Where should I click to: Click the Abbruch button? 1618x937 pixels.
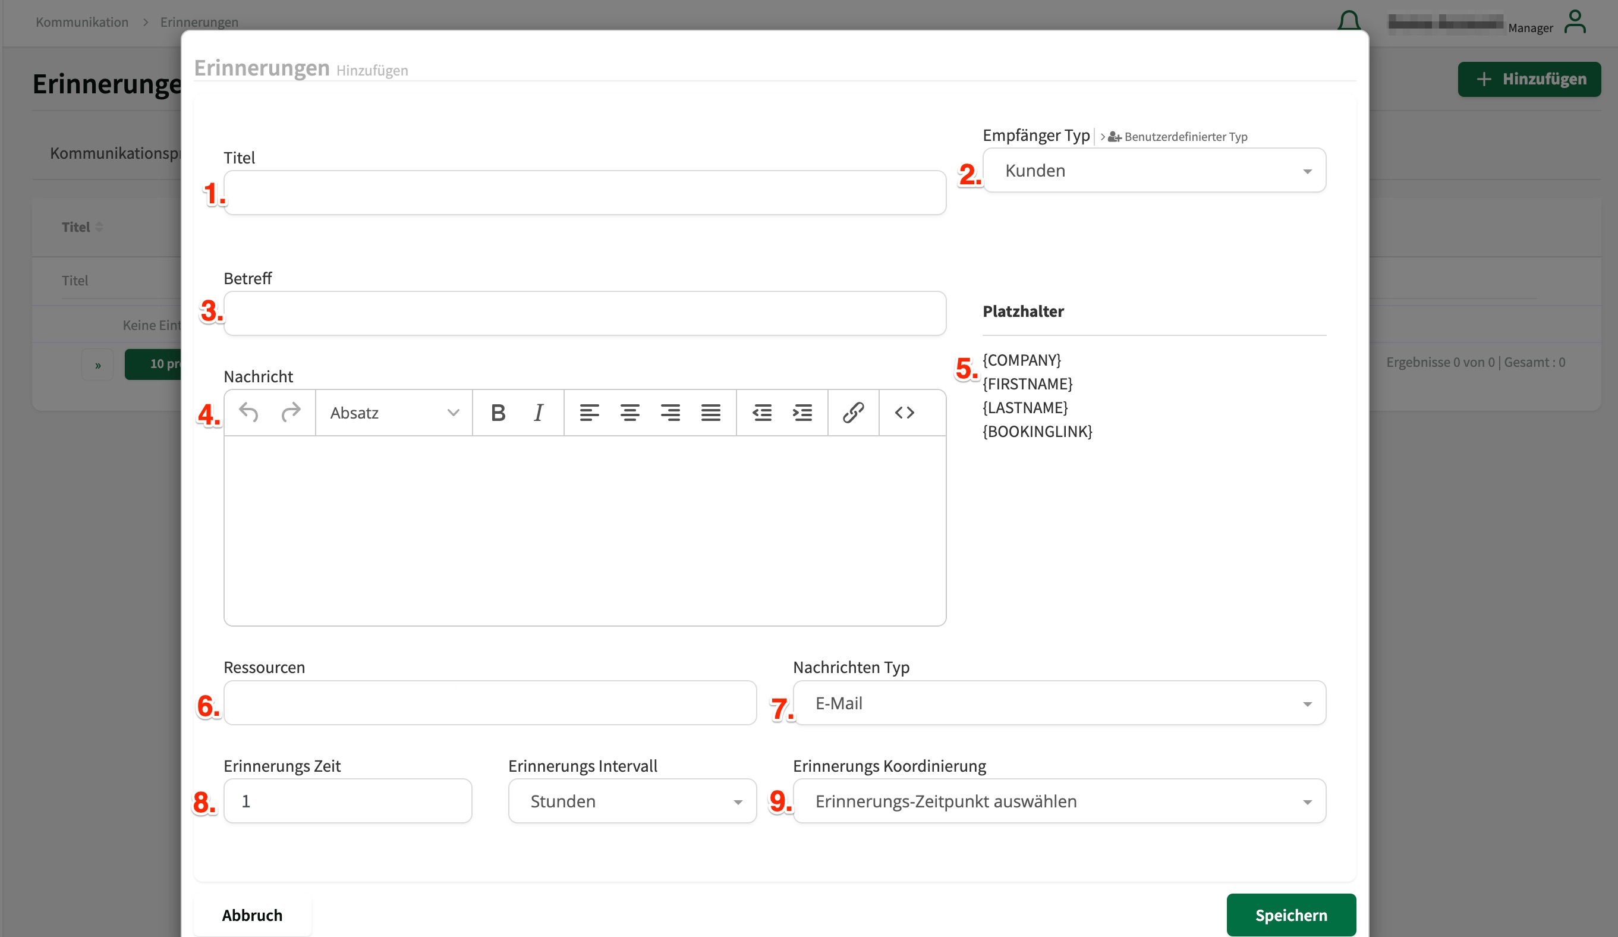[x=251, y=915]
